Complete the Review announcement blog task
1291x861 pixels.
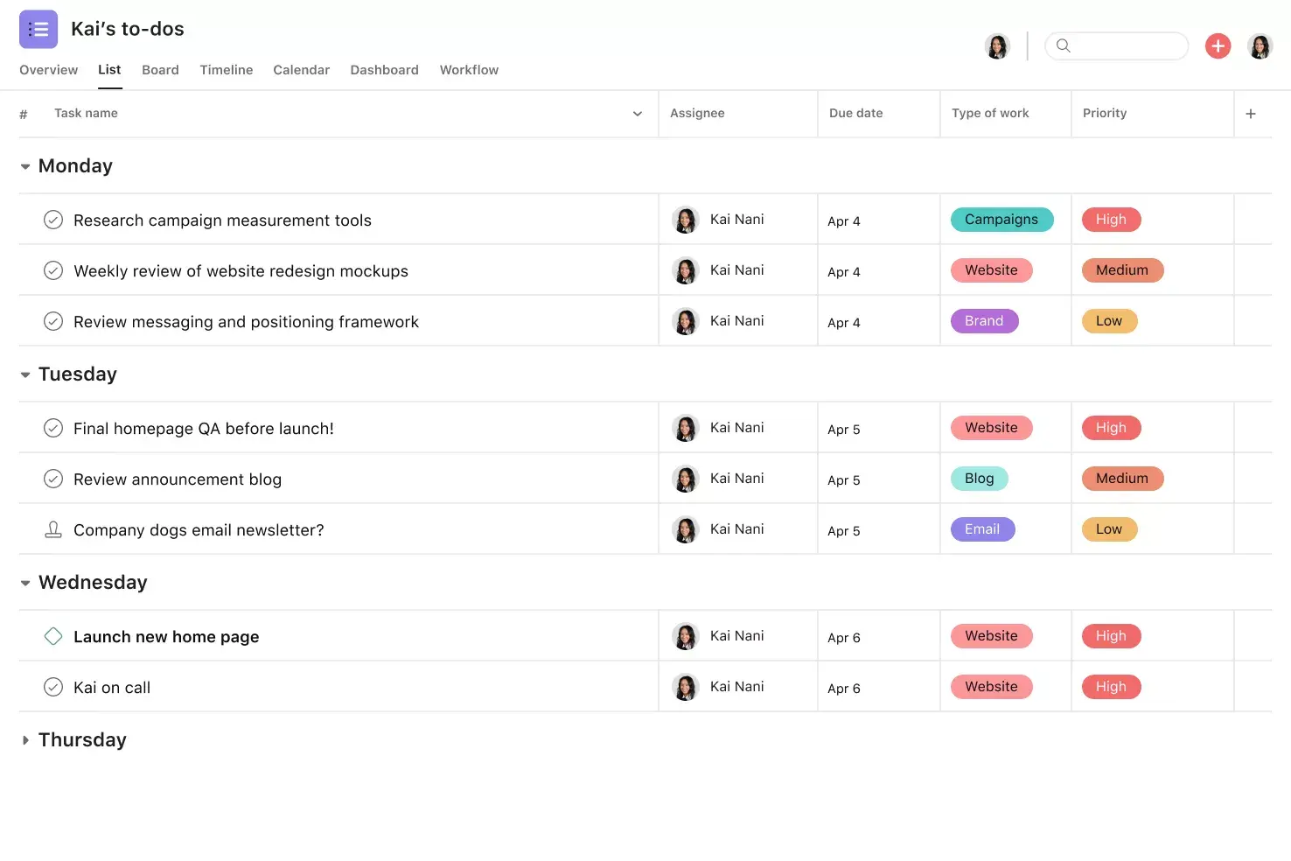(x=53, y=479)
